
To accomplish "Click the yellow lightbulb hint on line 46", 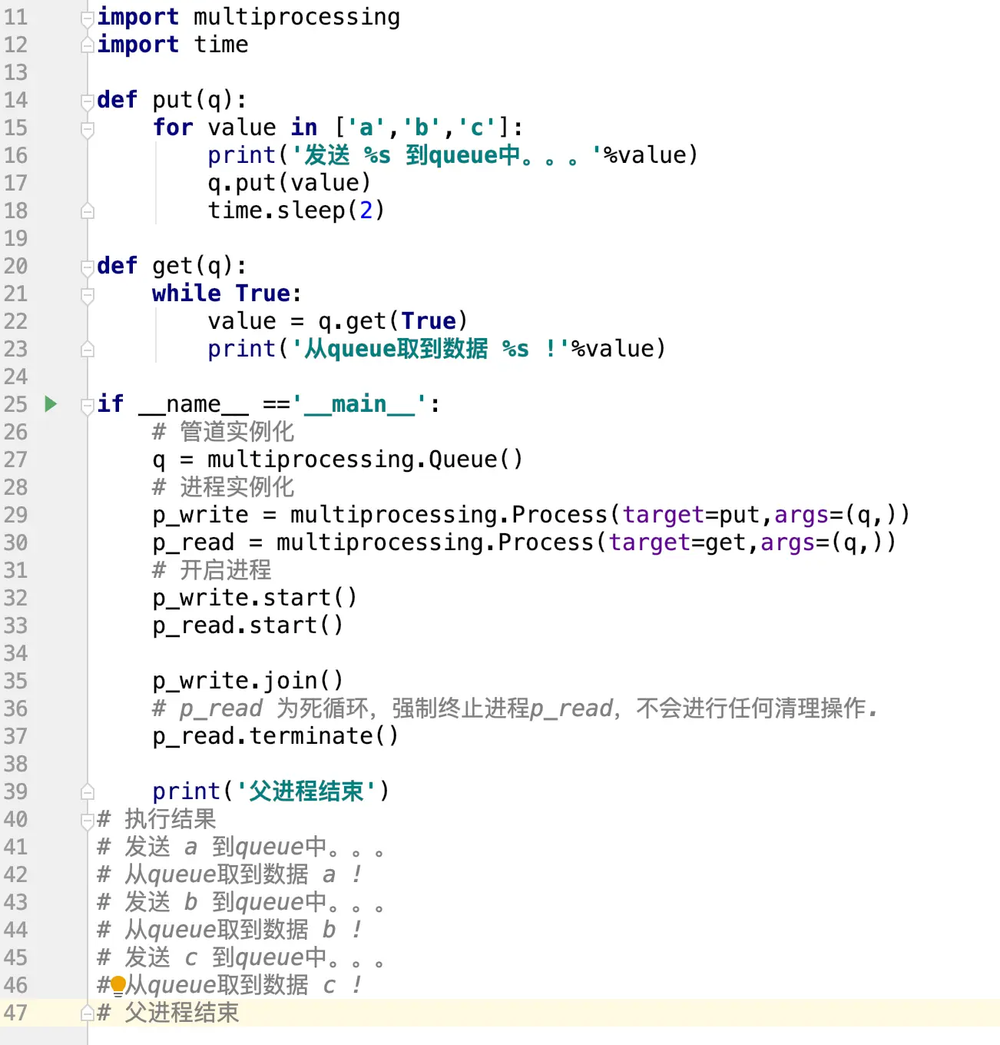I will tap(118, 985).
